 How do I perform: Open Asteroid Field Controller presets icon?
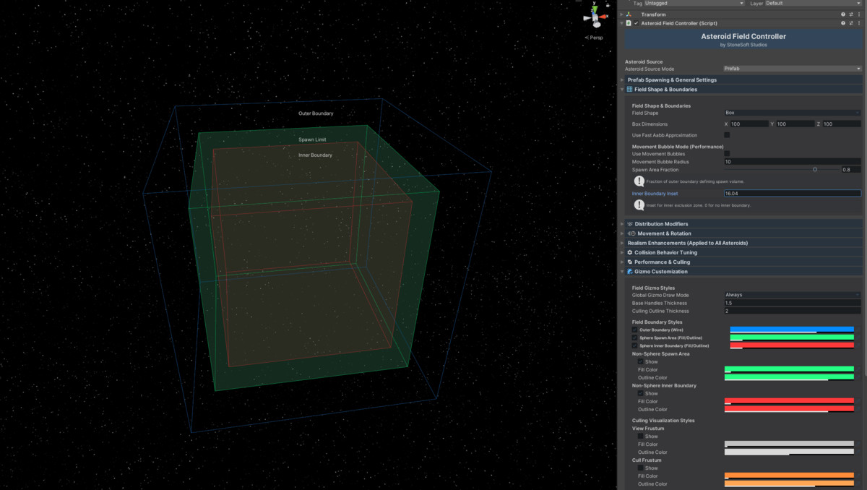(851, 23)
